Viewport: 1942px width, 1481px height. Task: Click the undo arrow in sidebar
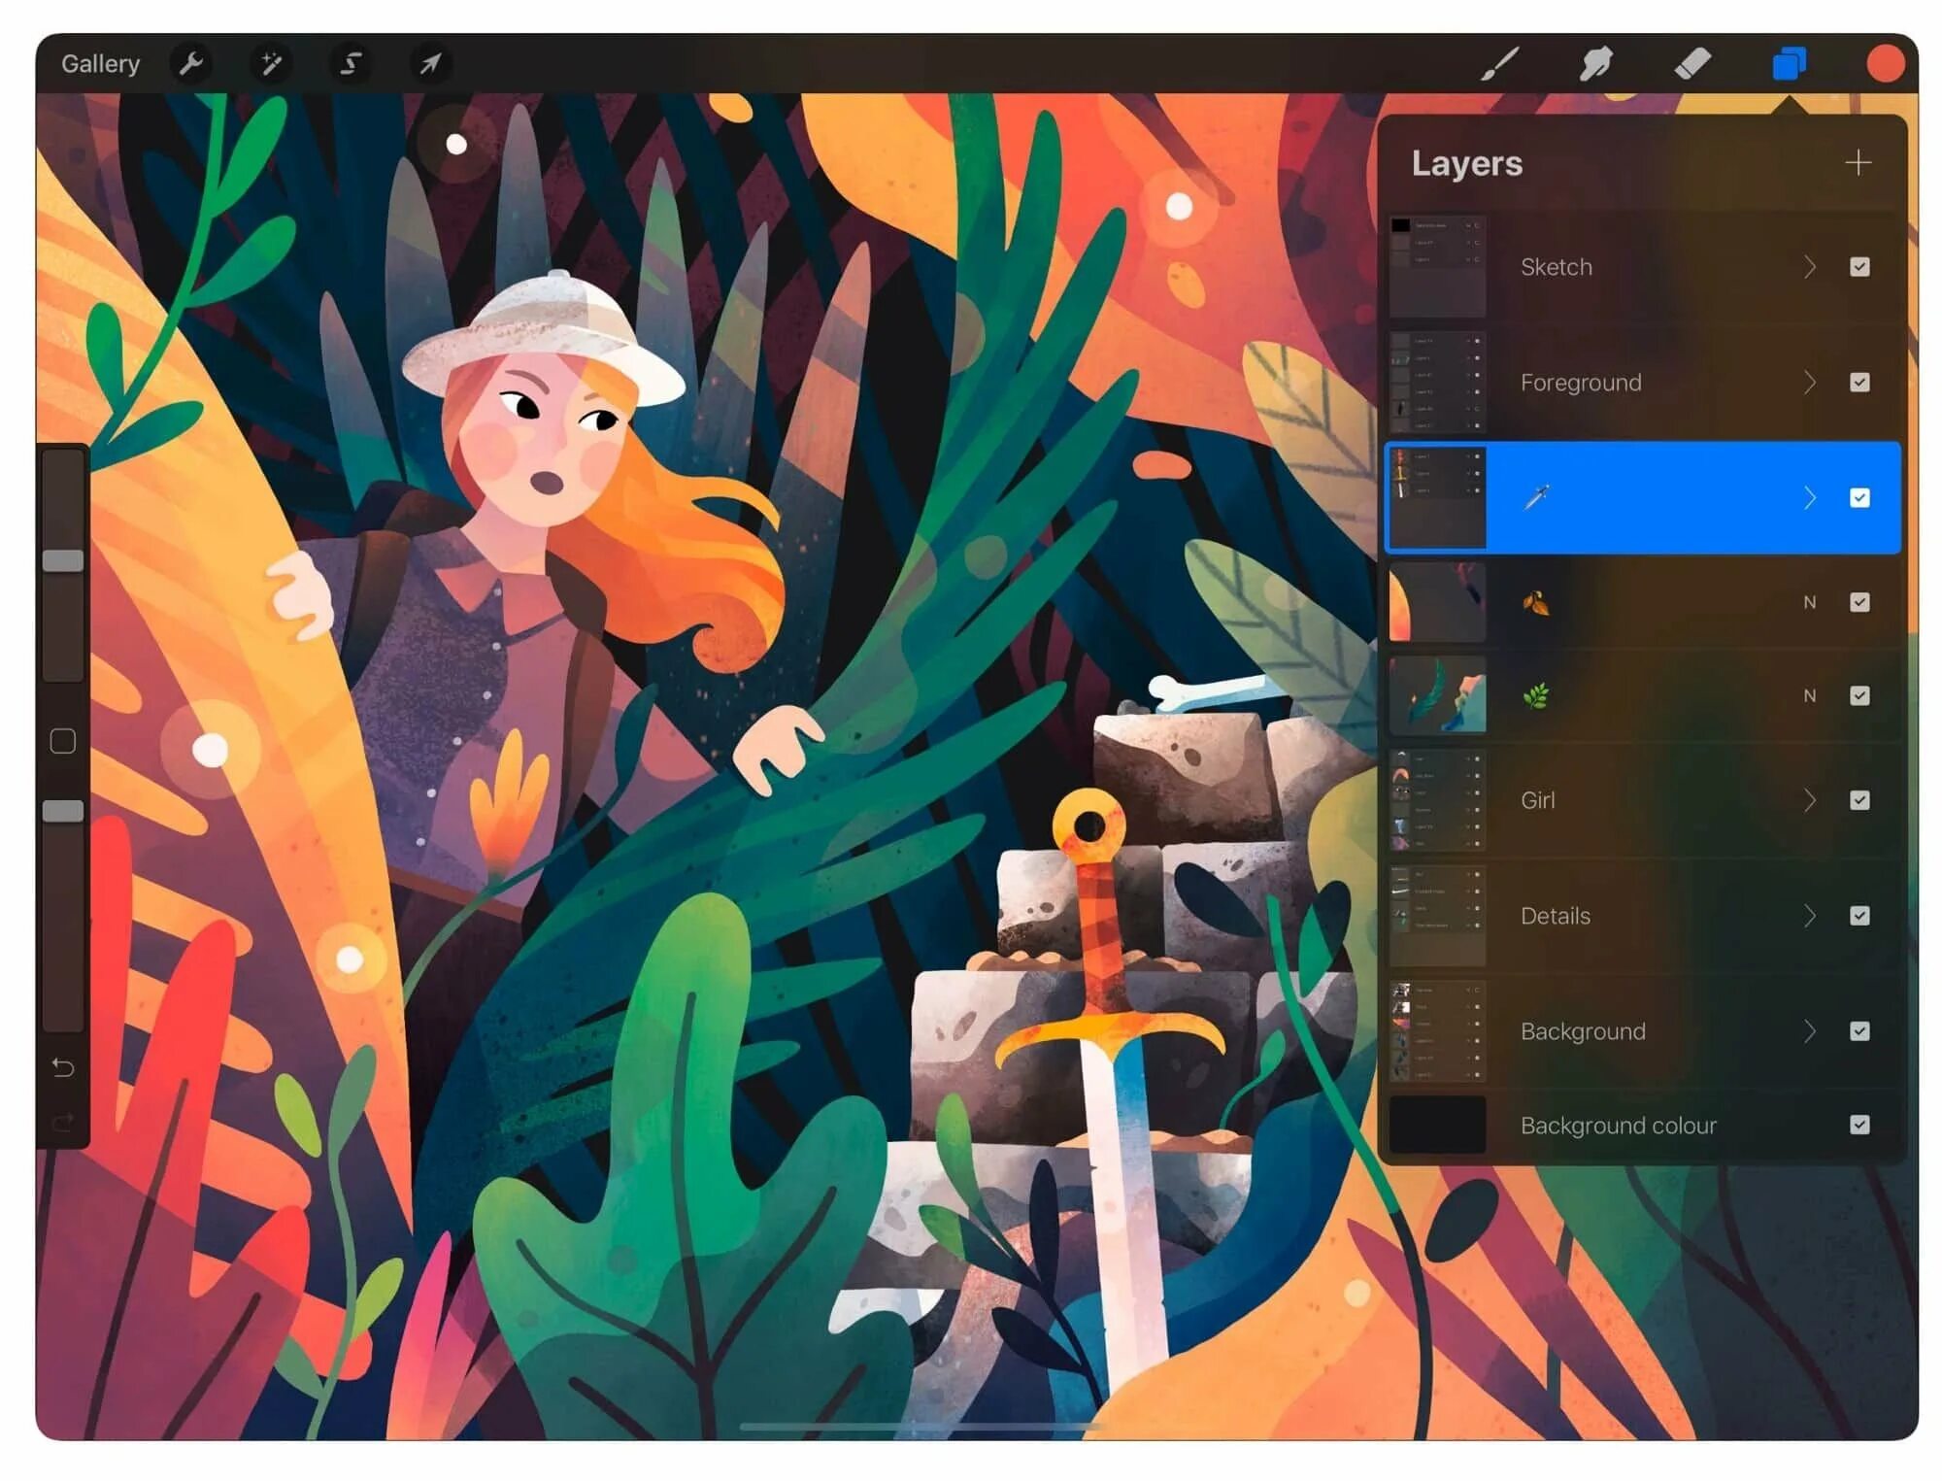pos(63,1068)
